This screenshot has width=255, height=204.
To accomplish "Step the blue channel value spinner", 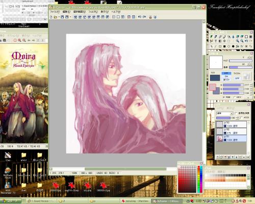I will [x=251, y=93].
